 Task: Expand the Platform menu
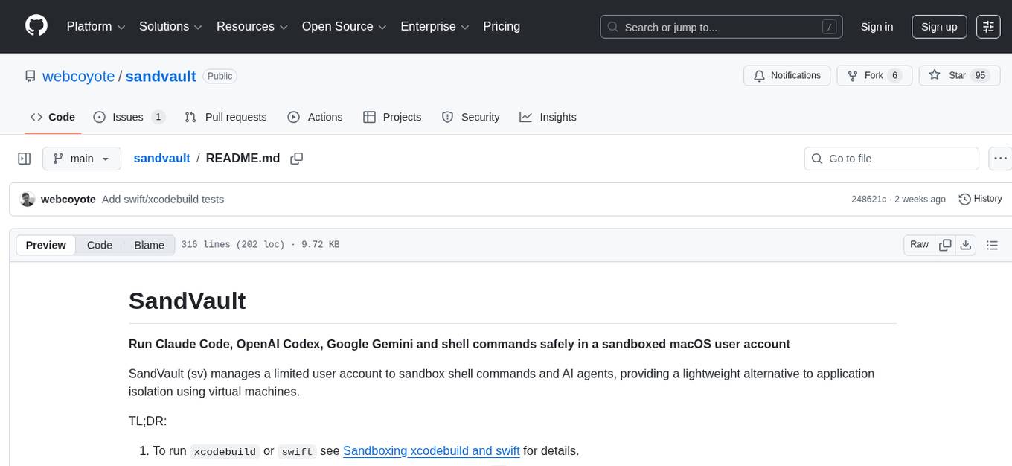[x=96, y=27]
